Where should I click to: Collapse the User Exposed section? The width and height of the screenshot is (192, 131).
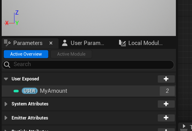tap(6, 79)
